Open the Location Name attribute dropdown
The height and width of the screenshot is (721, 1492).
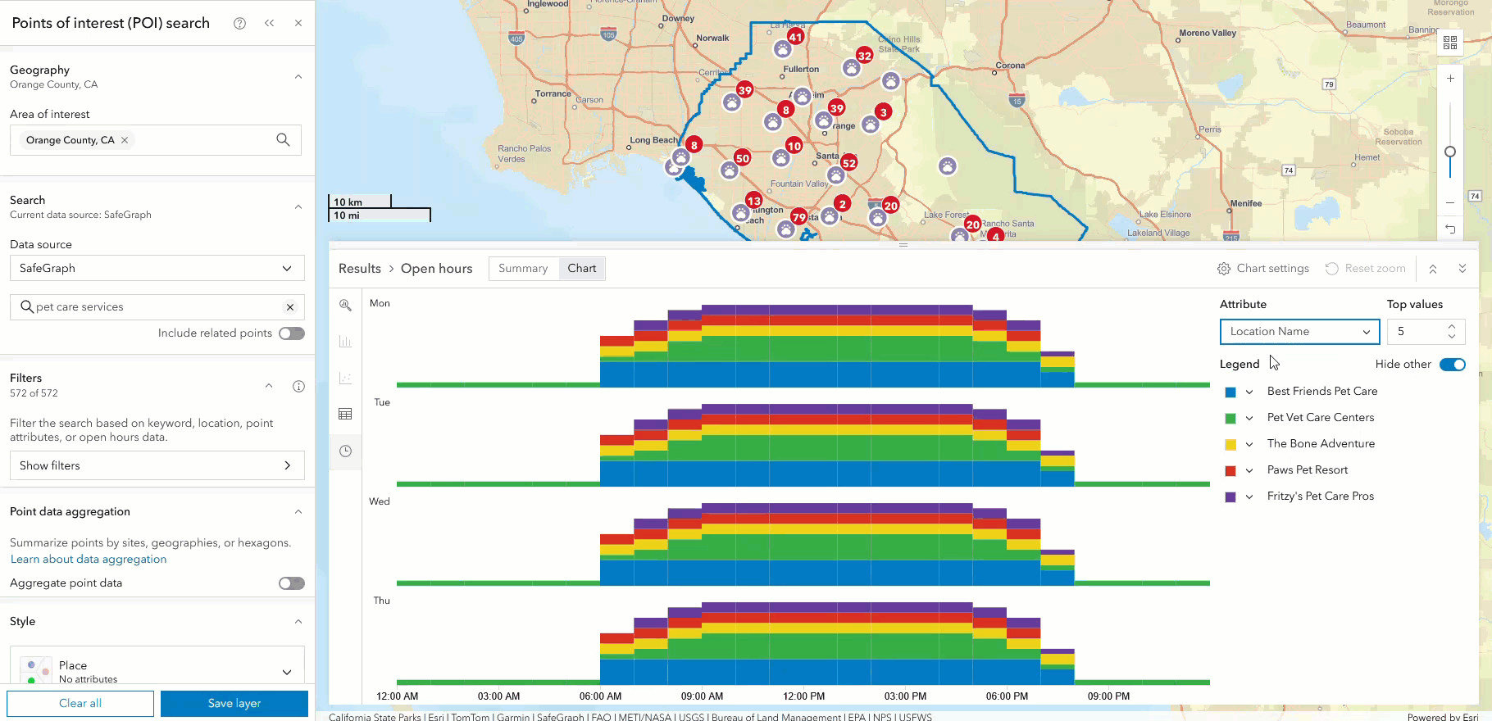(1299, 332)
